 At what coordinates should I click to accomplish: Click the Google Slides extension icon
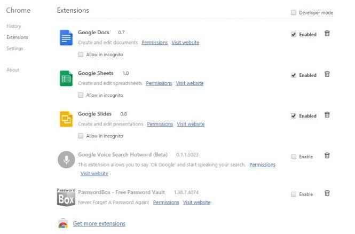(66, 119)
